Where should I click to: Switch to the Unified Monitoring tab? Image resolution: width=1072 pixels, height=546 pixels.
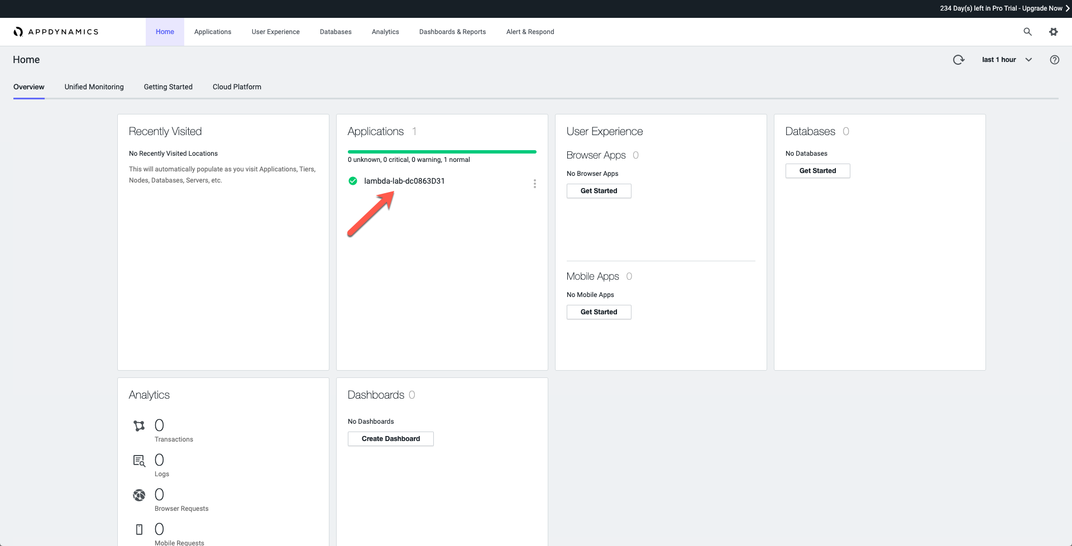click(94, 87)
